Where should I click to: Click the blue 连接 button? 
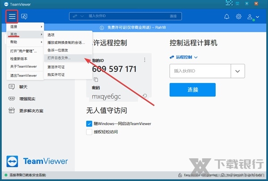[193, 90]
